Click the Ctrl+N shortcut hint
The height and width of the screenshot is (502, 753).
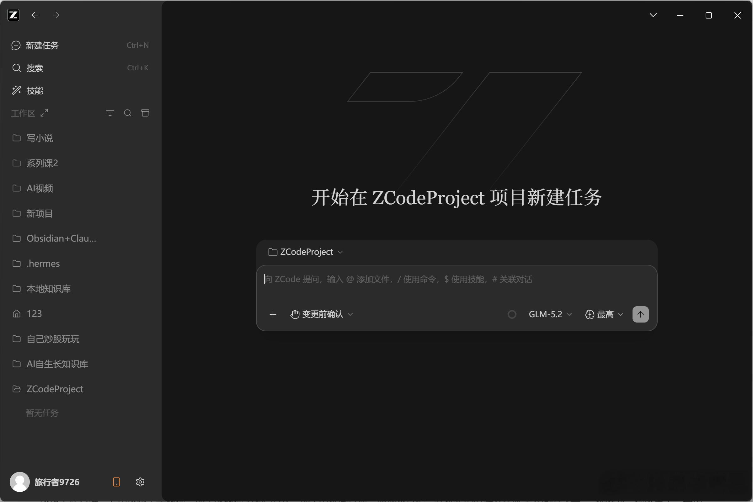click(x=138, y=45)
